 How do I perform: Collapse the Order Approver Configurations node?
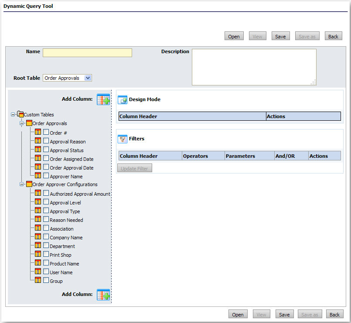tap(21, 184)
